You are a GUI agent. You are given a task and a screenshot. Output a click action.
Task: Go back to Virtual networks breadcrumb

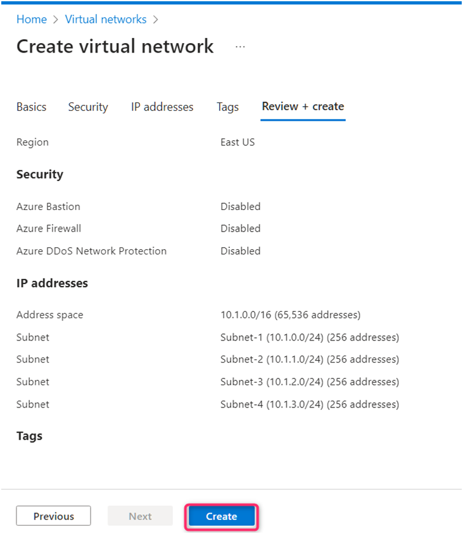pyautogui.click(x=105, y=20)
